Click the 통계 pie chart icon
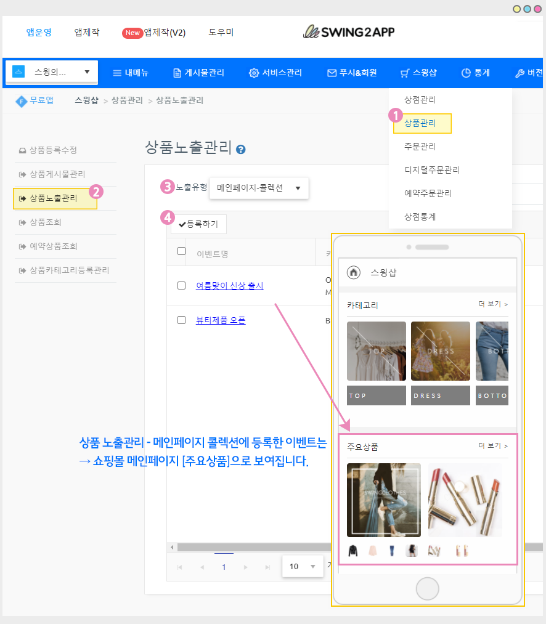Viewport: 546px width, 624px height. click(x=466, y=73)
